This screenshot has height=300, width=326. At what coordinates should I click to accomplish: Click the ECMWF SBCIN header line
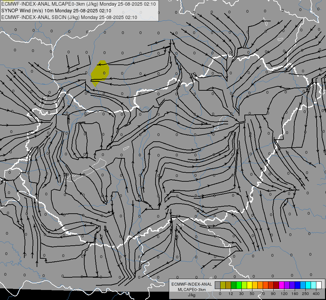[69, 17]
